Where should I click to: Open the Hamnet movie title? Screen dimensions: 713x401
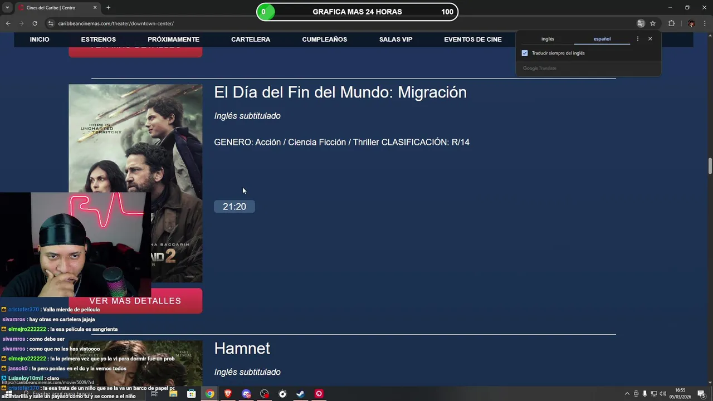[x=242, y=348]
